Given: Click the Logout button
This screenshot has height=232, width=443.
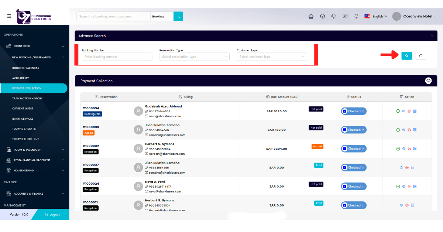Looking at the screenshot, I should pos(52,214).
